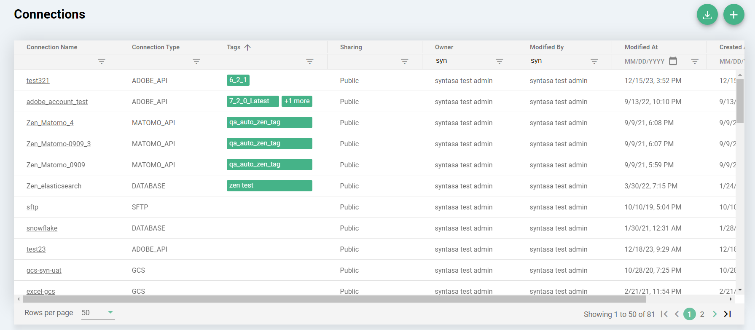Open filter menu for Owner column
The image size is (755, 330).
point(500,62)
